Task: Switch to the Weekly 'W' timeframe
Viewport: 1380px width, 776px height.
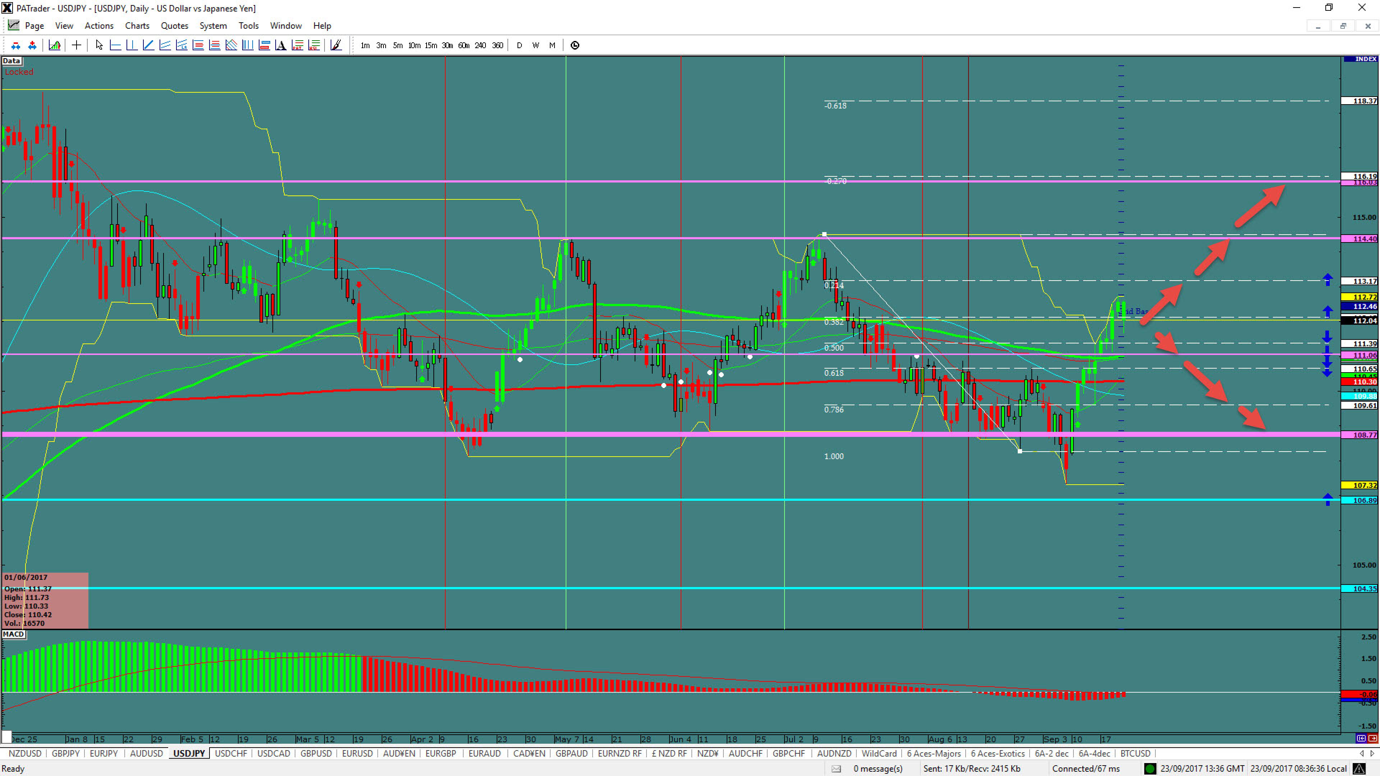Action: (536, 46)
